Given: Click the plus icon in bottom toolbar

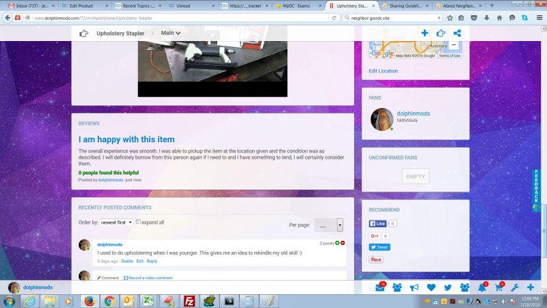Looking at the screenshot, I should (x=531, y=287).
